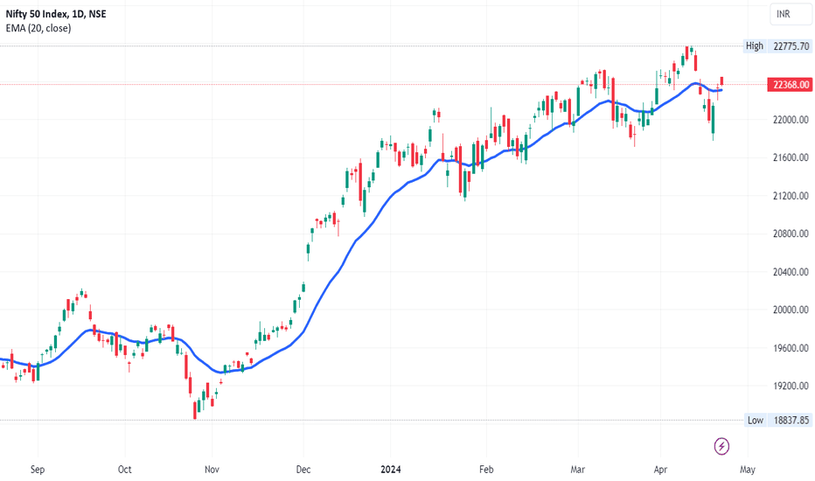This screenshot has height=481, width=815.
Task: Click the Feb label on time axis
Action: point(486,470)
